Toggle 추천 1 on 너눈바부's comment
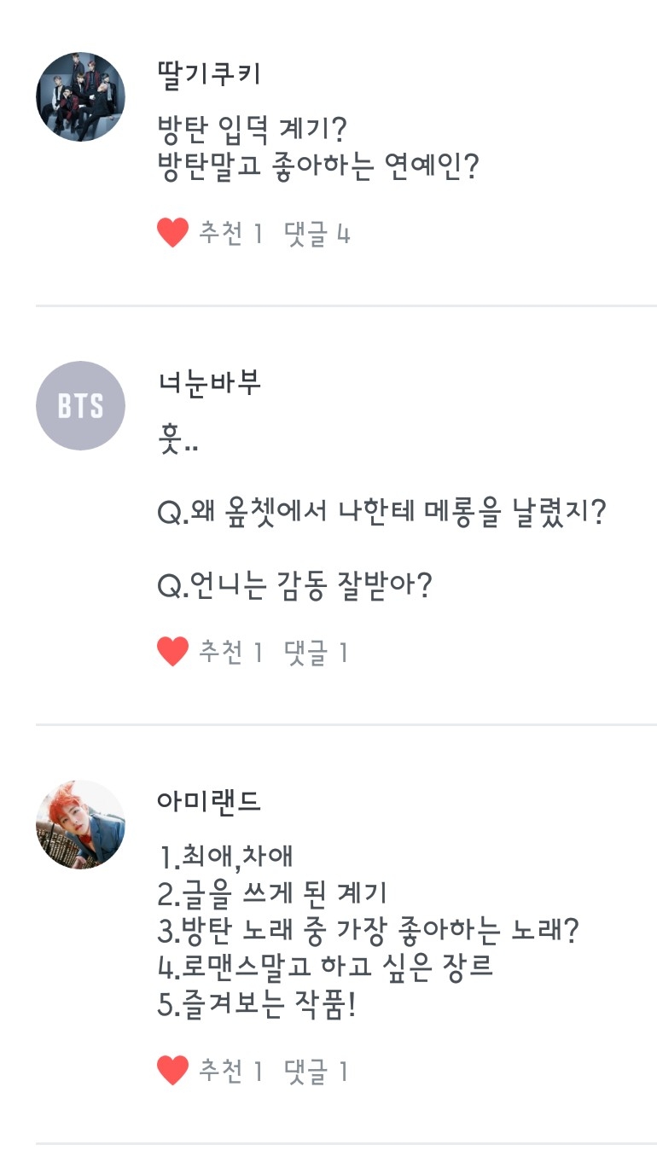Image resolution: width=657 pixels, height=1168 pixels. tap(230, 653)
